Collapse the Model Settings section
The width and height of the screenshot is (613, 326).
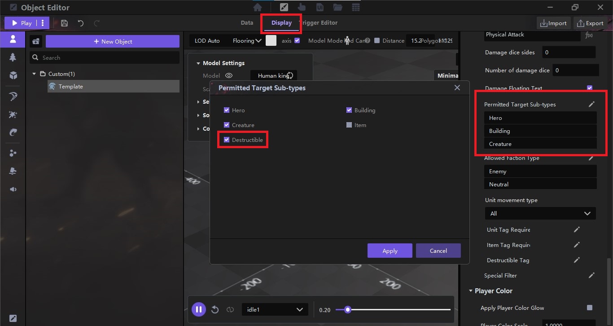point(198,63)
